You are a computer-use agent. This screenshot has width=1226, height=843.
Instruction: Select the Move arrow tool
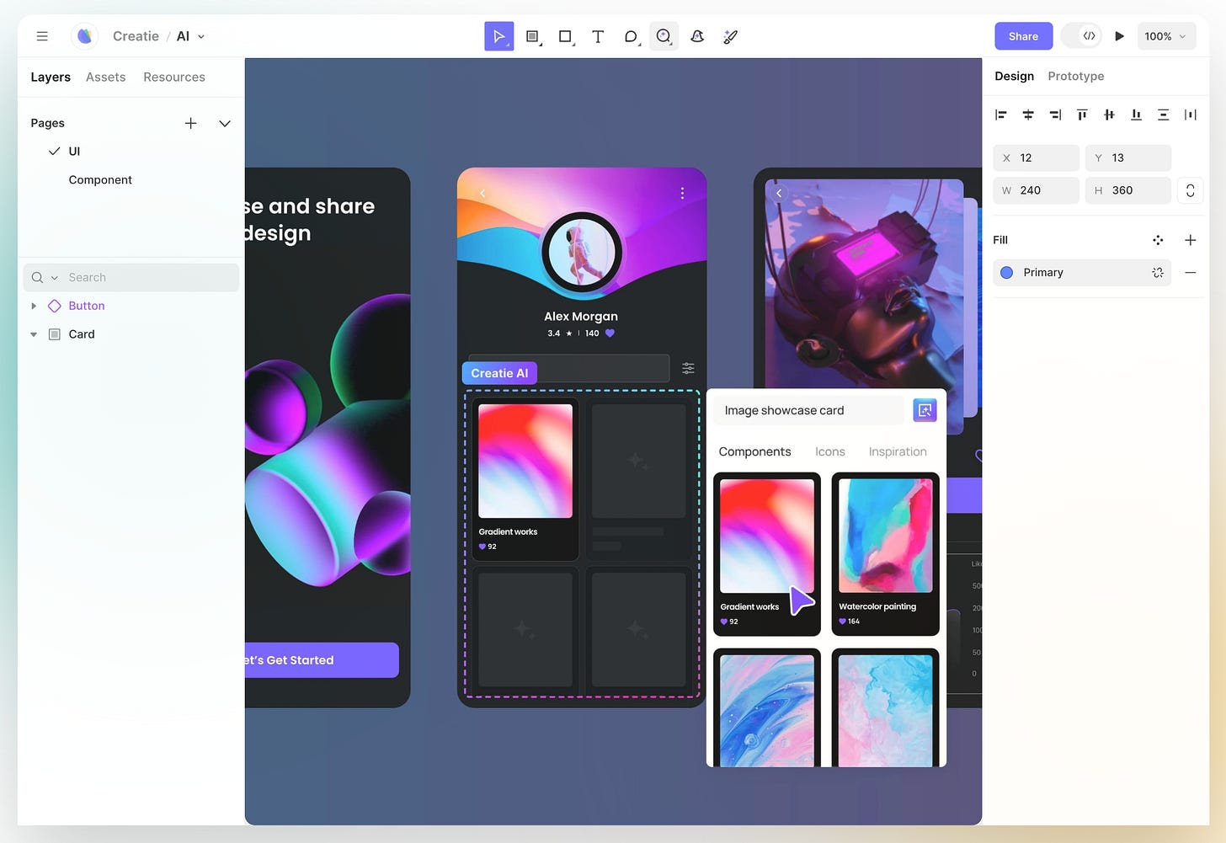tap(498, 36)
